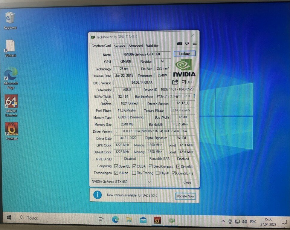Image resolution: width=290 pixels, height=230 pixels.
Task: Click the Memory Size 2048 MB value
Action: [x=127, y=124]
